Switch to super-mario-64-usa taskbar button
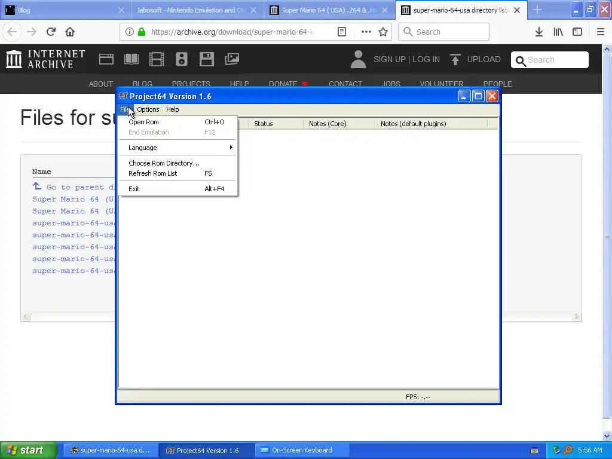Screen dimensions: 612x459 coord(111,451)
